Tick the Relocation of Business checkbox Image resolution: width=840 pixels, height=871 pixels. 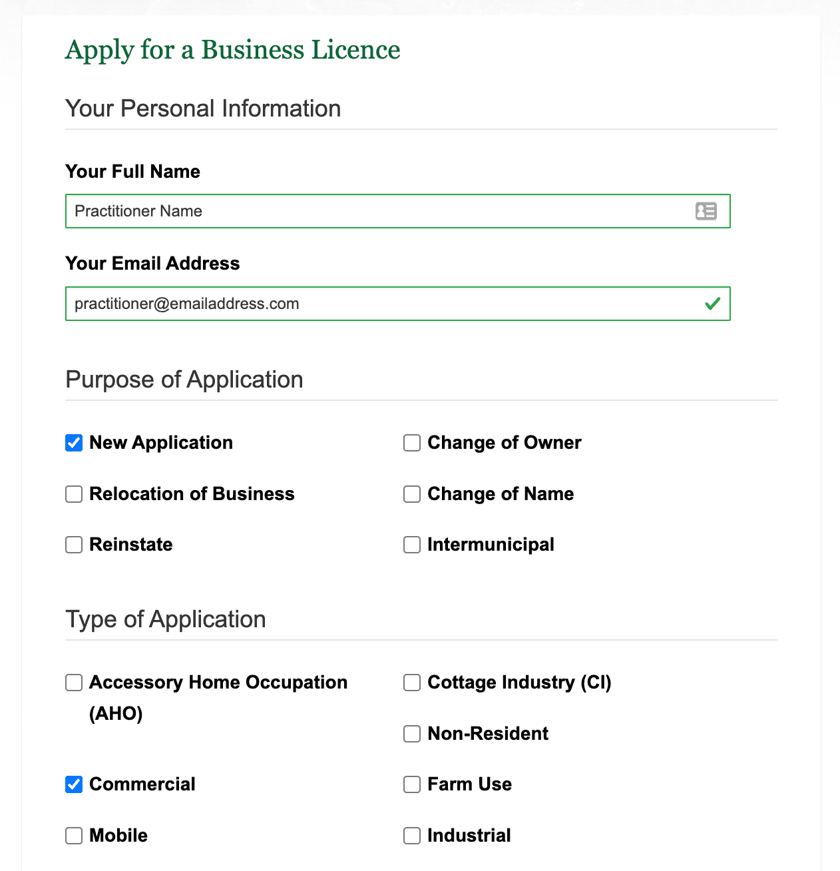point(74,494)
